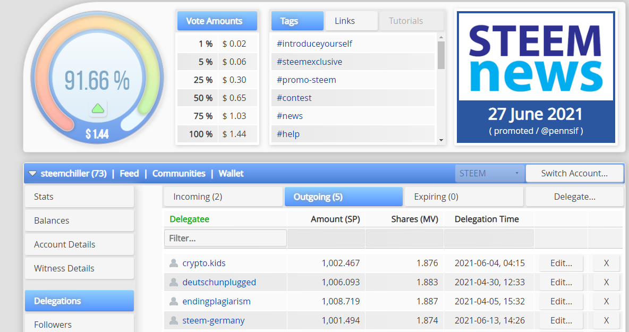
Task: Click the green voting power up arrow
Action: (98, 108)
